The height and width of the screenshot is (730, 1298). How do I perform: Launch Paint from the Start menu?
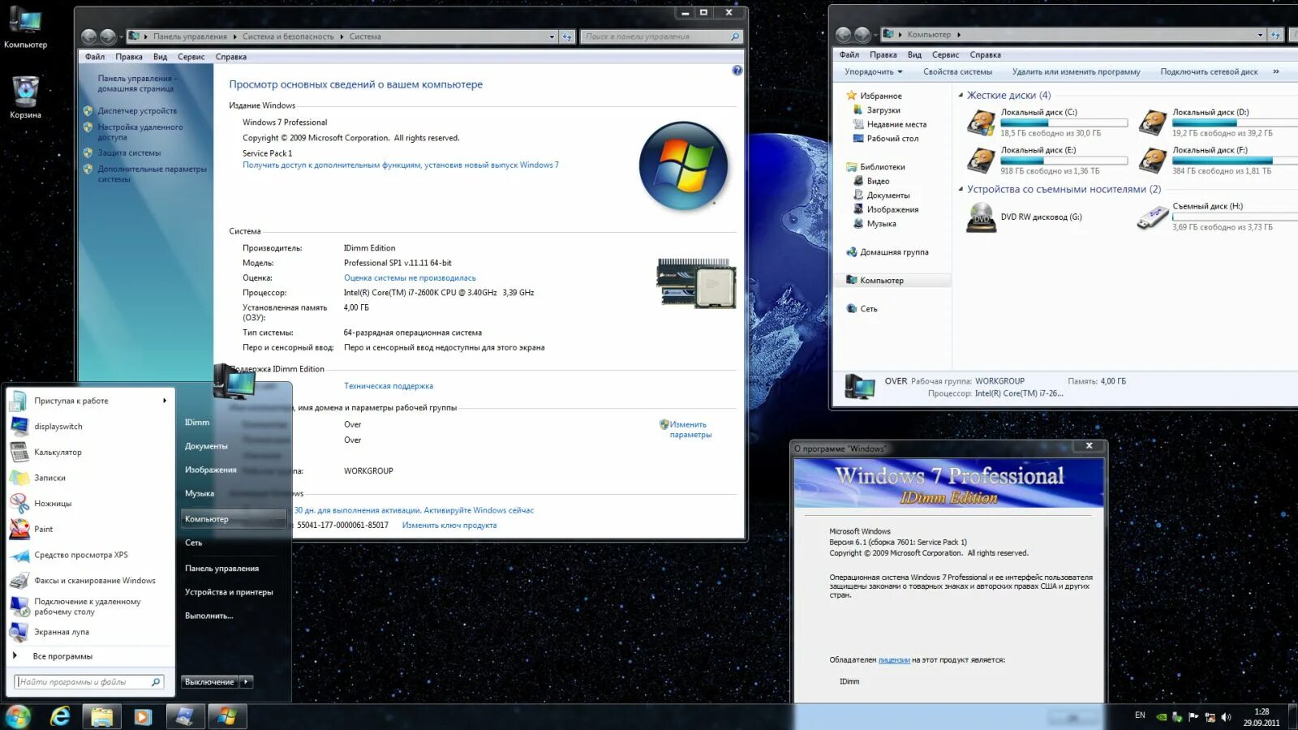click(x=44, y=530)
